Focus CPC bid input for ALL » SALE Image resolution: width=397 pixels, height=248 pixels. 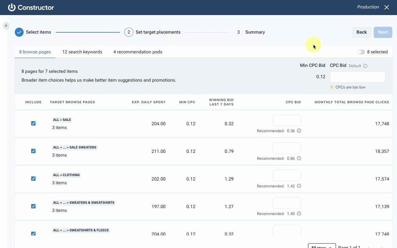[x=287, y=121]
